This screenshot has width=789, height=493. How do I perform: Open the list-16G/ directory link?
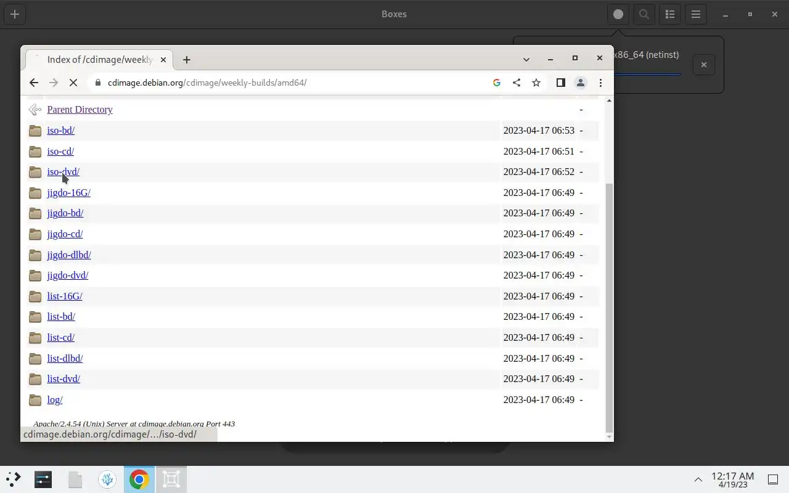pos(64,296)
